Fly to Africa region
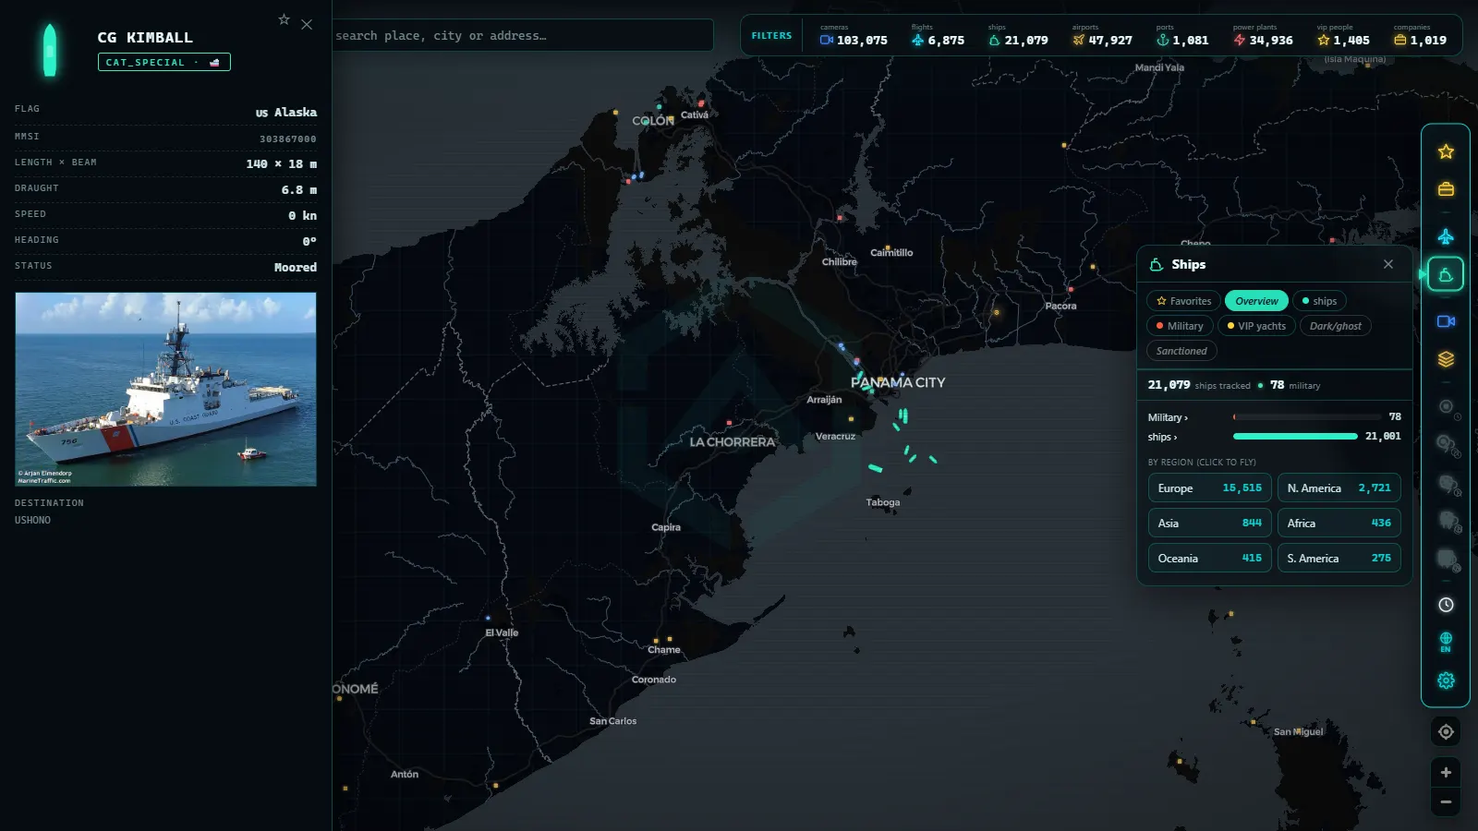 [1339, 523]
